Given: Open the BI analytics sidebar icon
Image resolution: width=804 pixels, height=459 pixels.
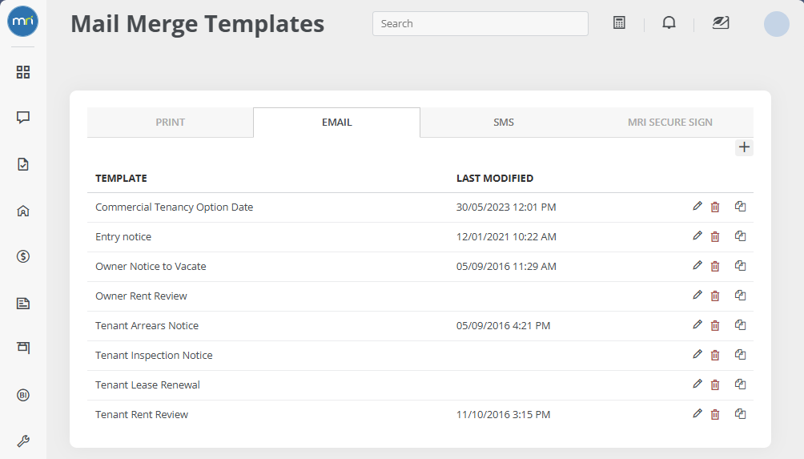Looking at the screenshot, I should click(x=23, y=395).
